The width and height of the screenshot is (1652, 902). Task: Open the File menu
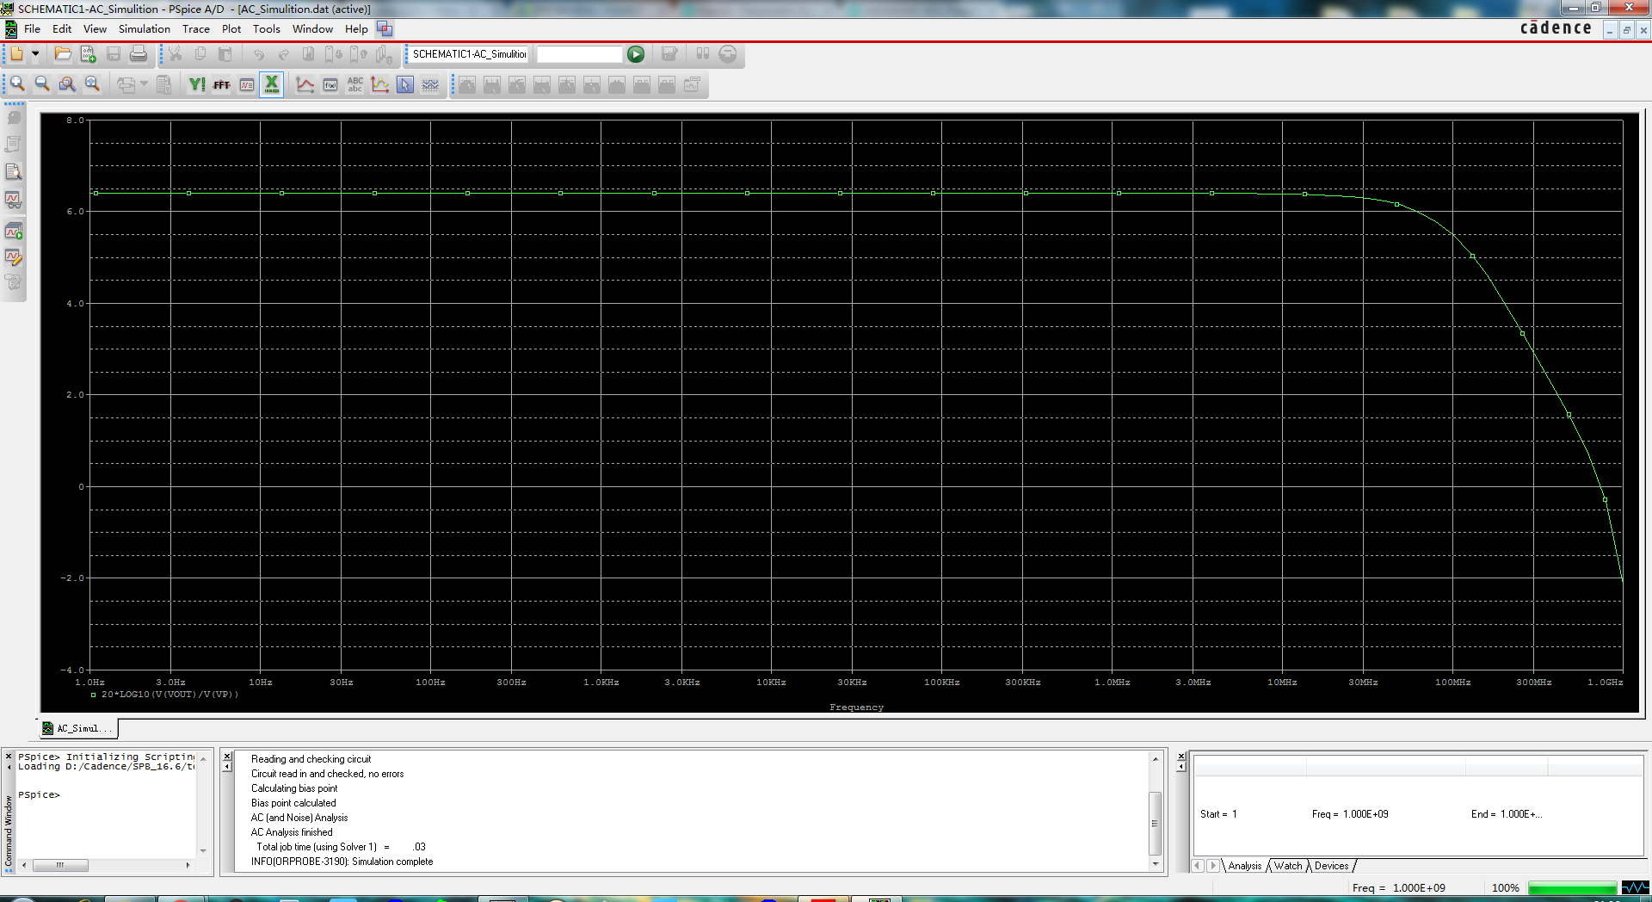pyautogui.click(x=32, y=29)
